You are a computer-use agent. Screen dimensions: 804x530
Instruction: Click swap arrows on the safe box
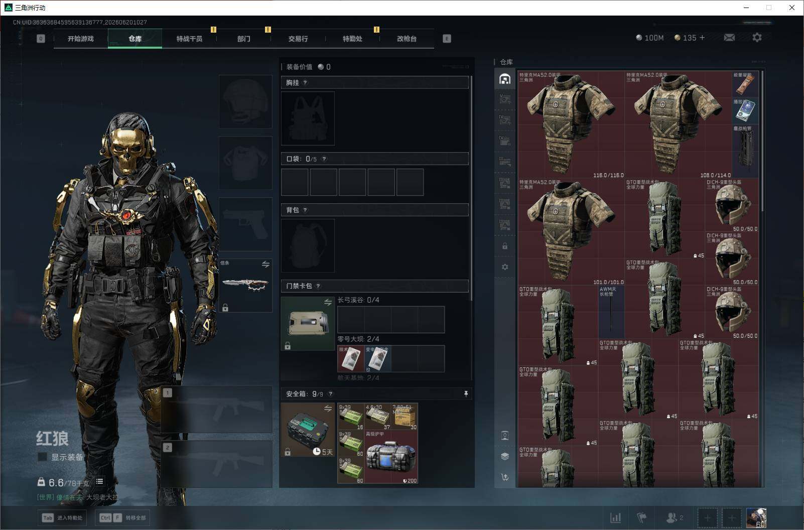[x=328, y=409]
